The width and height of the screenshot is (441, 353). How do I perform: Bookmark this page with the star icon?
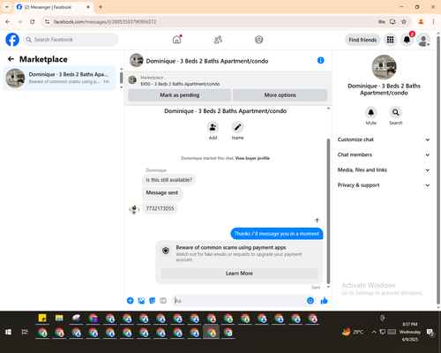404,22
